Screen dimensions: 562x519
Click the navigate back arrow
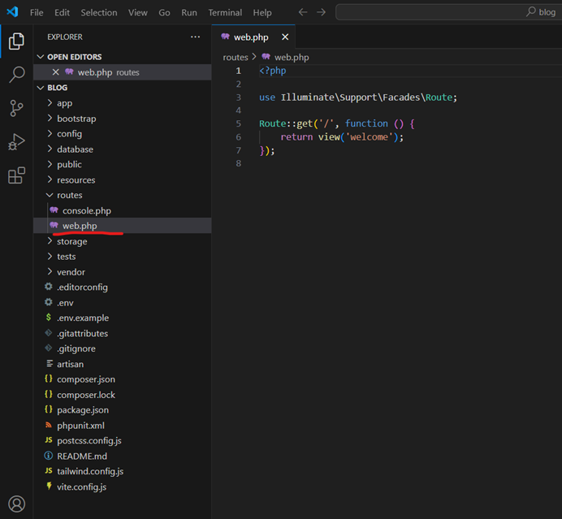point(303,12)
